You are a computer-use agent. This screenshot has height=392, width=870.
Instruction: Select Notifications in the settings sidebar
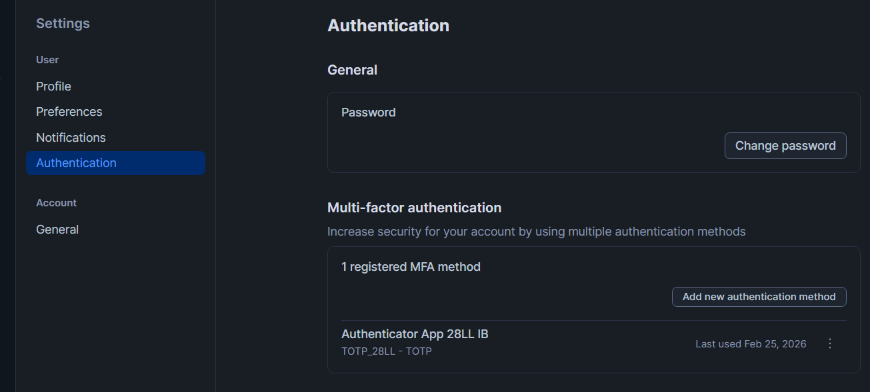tap(71, 138)
